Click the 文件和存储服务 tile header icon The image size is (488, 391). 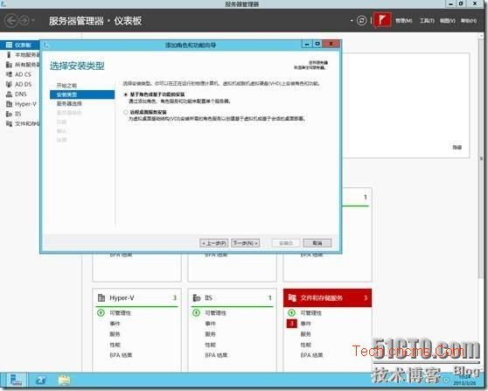click(292, 297)
